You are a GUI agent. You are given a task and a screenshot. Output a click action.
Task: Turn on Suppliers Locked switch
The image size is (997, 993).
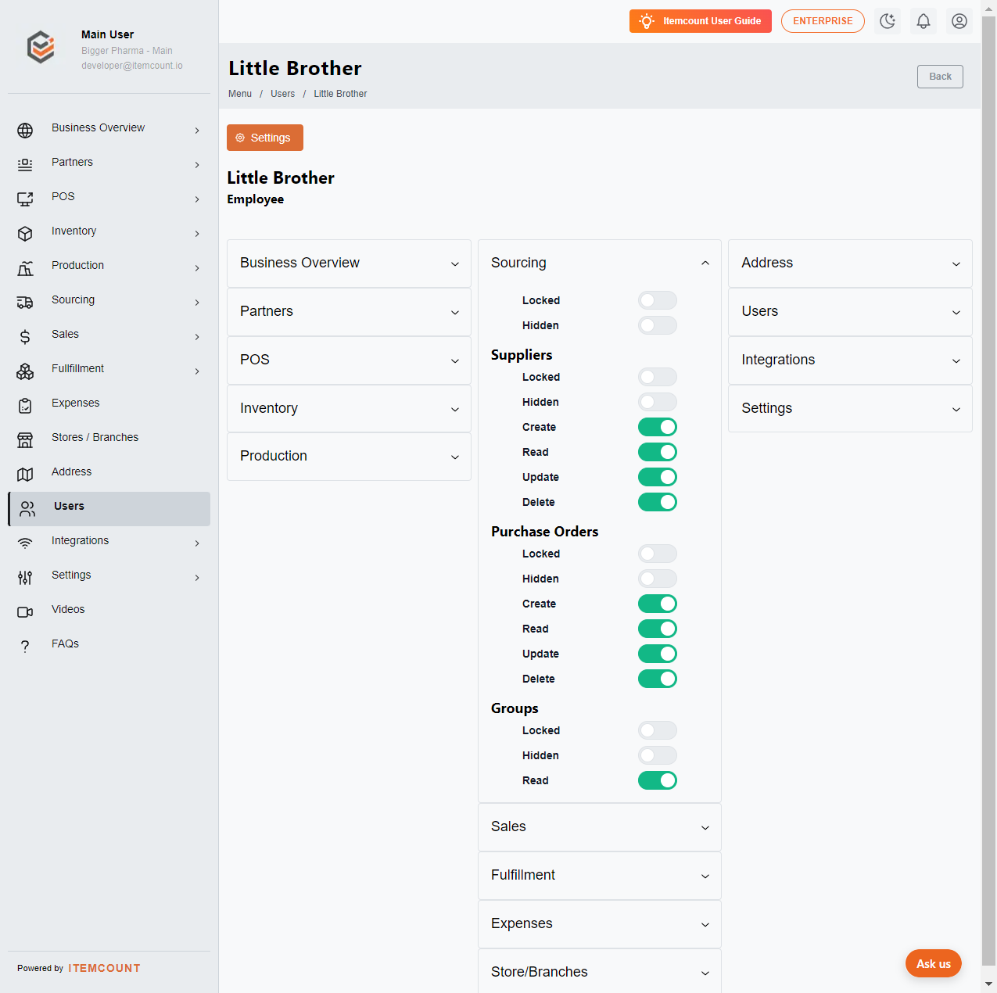point(658,377)
